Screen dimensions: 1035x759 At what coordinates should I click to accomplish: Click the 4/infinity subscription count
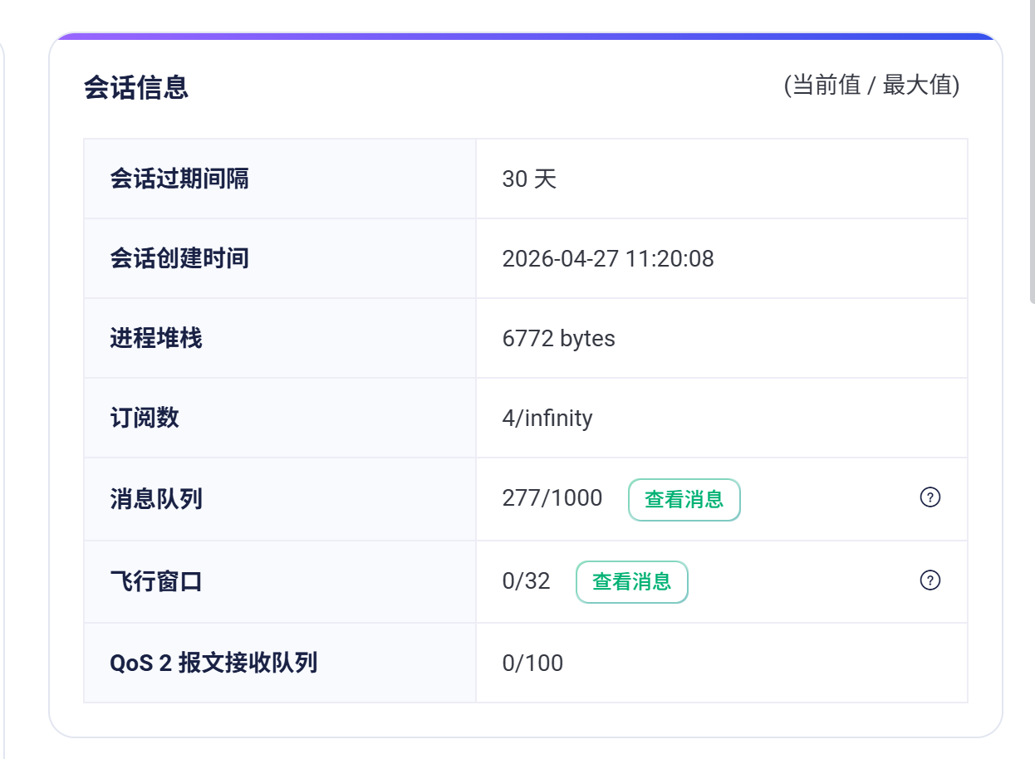click(x=547, y=418)
